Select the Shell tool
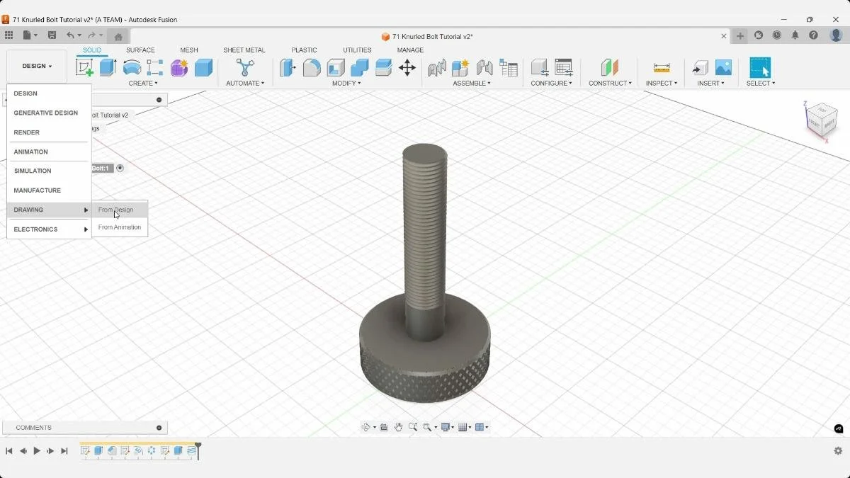 click(336, 68)
